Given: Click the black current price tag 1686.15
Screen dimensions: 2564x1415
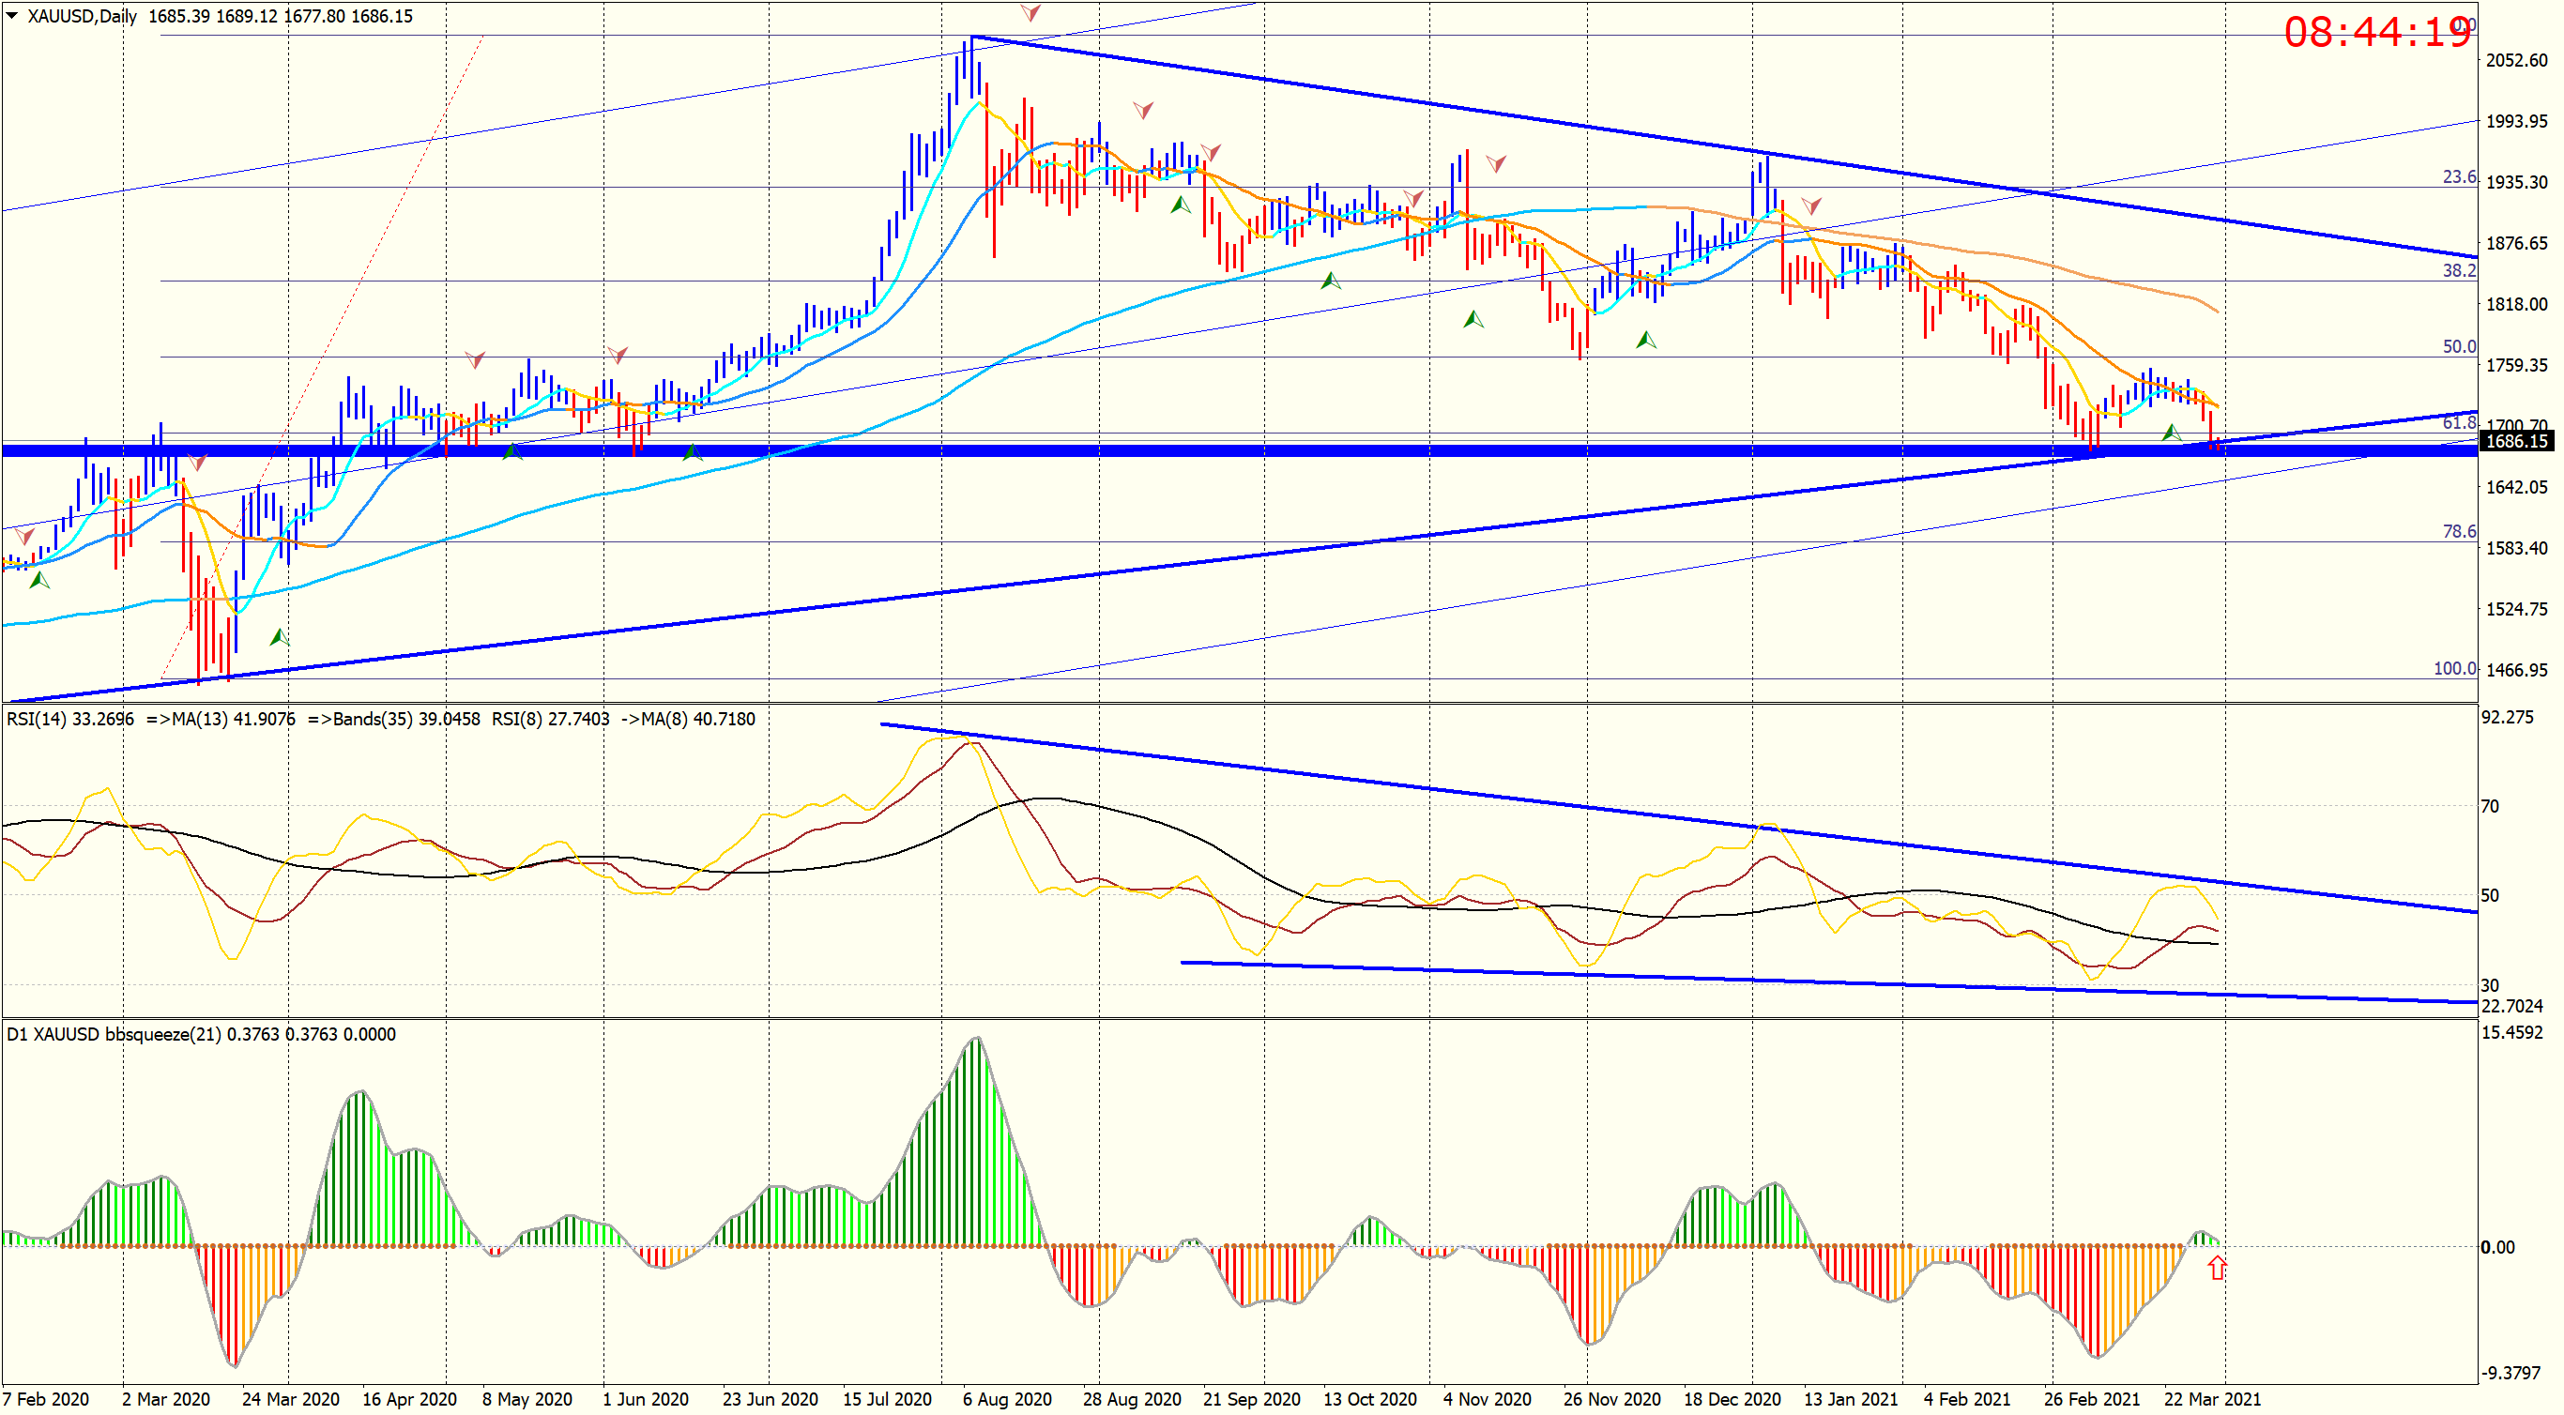Looking at the screenshot, I should pyautogui.click(x=2516, y=441).
